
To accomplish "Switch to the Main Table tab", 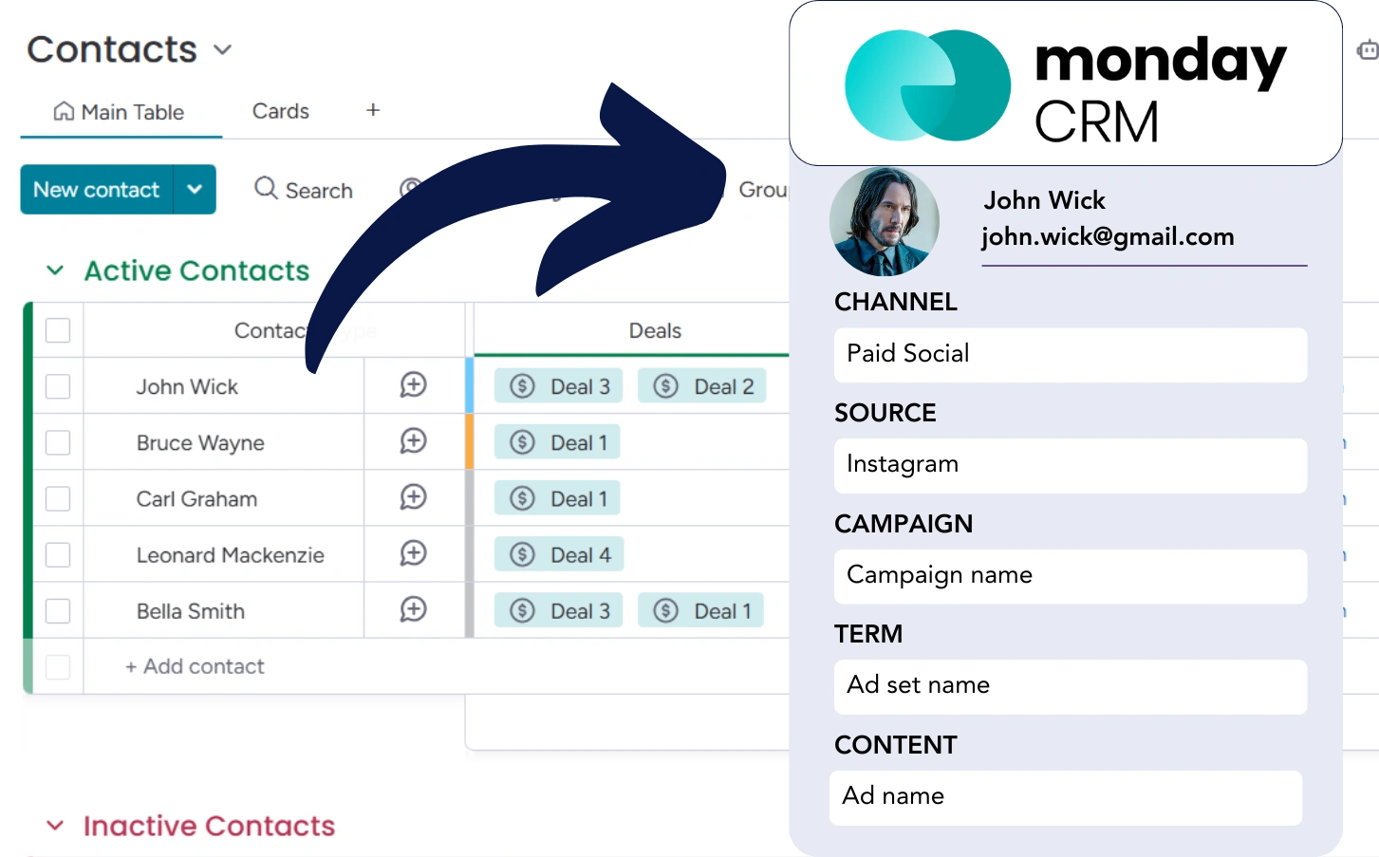I will click(121, 112).
